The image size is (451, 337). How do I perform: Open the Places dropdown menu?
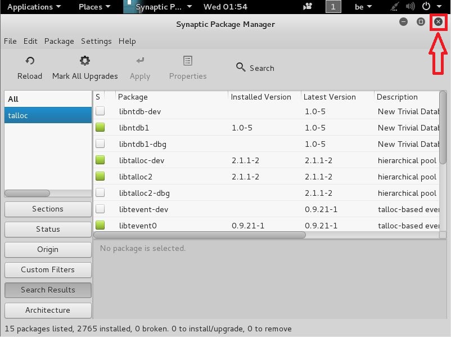point(94,7)
